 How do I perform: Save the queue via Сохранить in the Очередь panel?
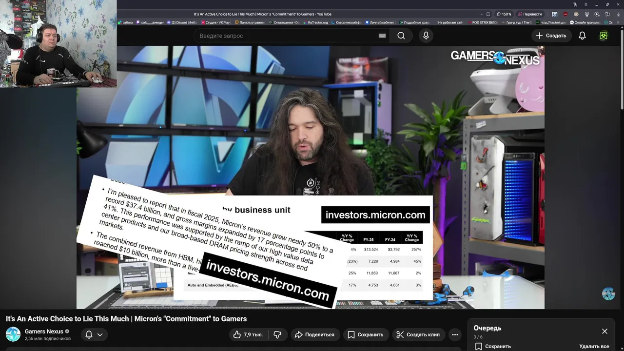(493, 346)
